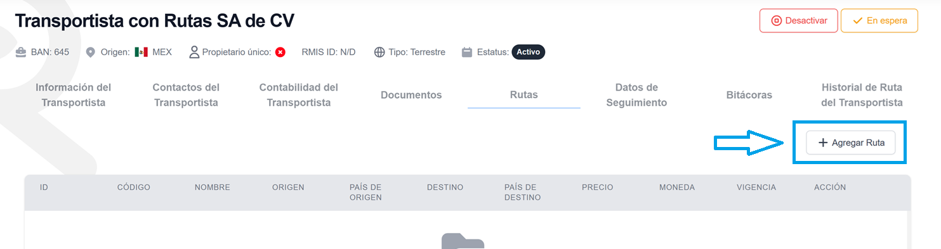Click the NOMBRE column header
This screenshot has height=249, width=941.
tap(212, 188)
